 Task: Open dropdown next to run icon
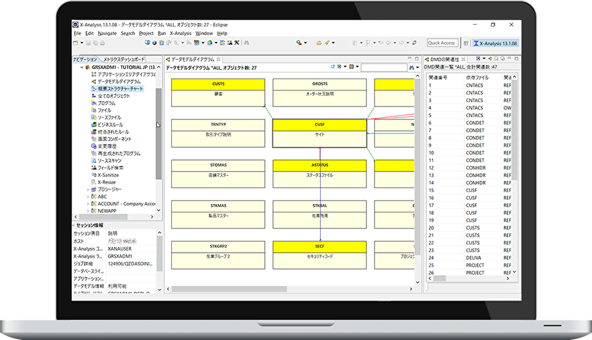[305, 43]
